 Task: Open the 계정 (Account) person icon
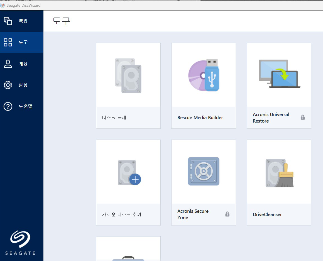click(8, 64)
